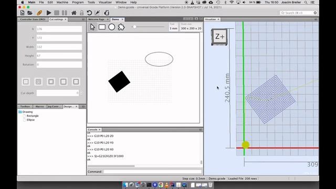The image size is (336, 189).
Task: Click the X position field
Action: click(59, 29)
